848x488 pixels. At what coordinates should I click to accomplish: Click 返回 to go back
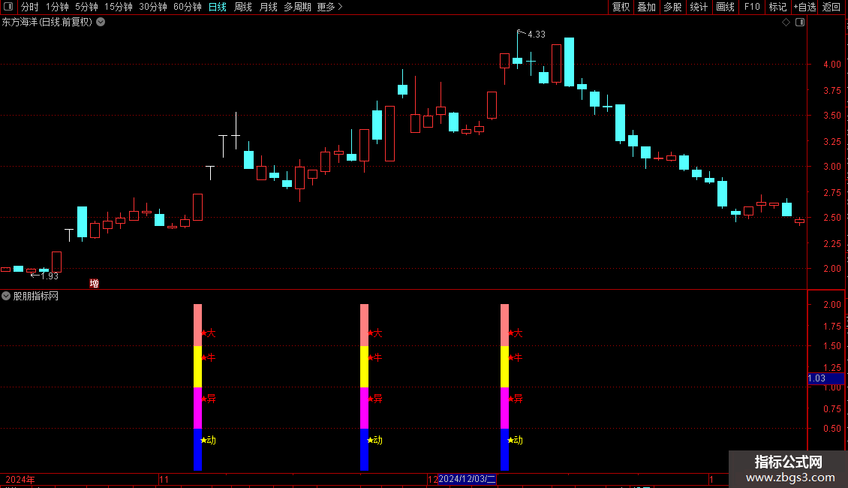831,7
